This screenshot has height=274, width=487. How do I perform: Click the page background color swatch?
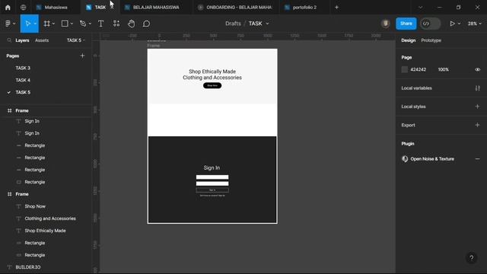404,69
